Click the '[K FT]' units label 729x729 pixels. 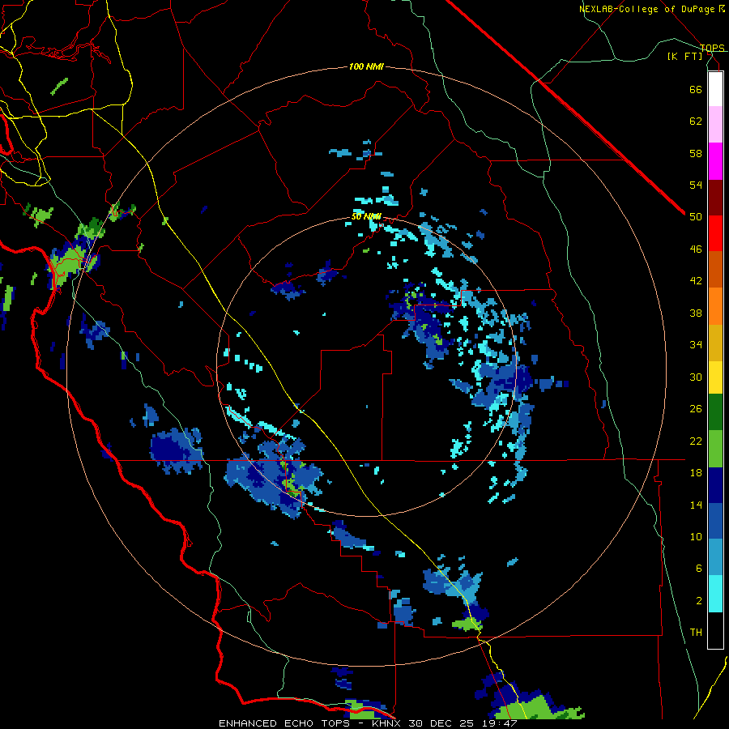(685, 57)
